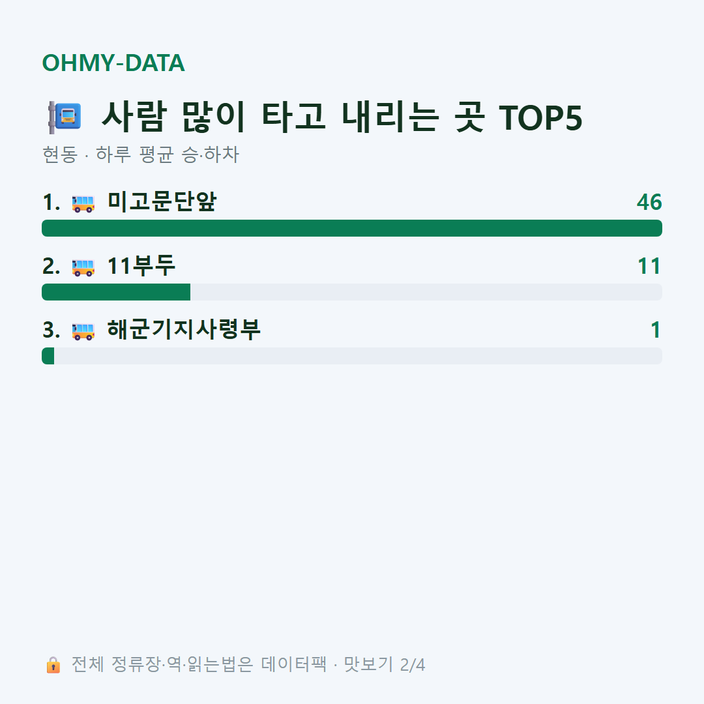Click the value 11 for rank two
Image resolution: width=704 pixels, height=704 pixels.
(x=650, y=266)
